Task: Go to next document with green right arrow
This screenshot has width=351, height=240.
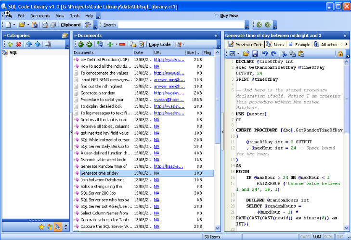Action: point(90,45)
